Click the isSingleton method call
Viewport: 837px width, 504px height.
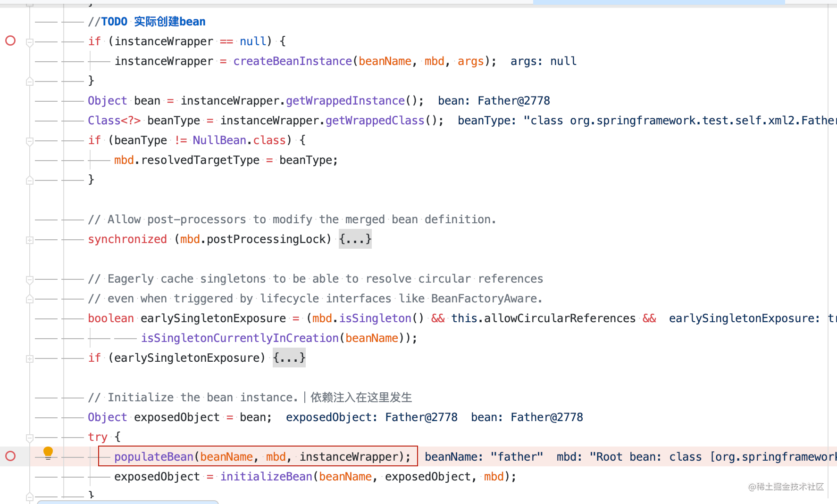(x=375, y=318)
